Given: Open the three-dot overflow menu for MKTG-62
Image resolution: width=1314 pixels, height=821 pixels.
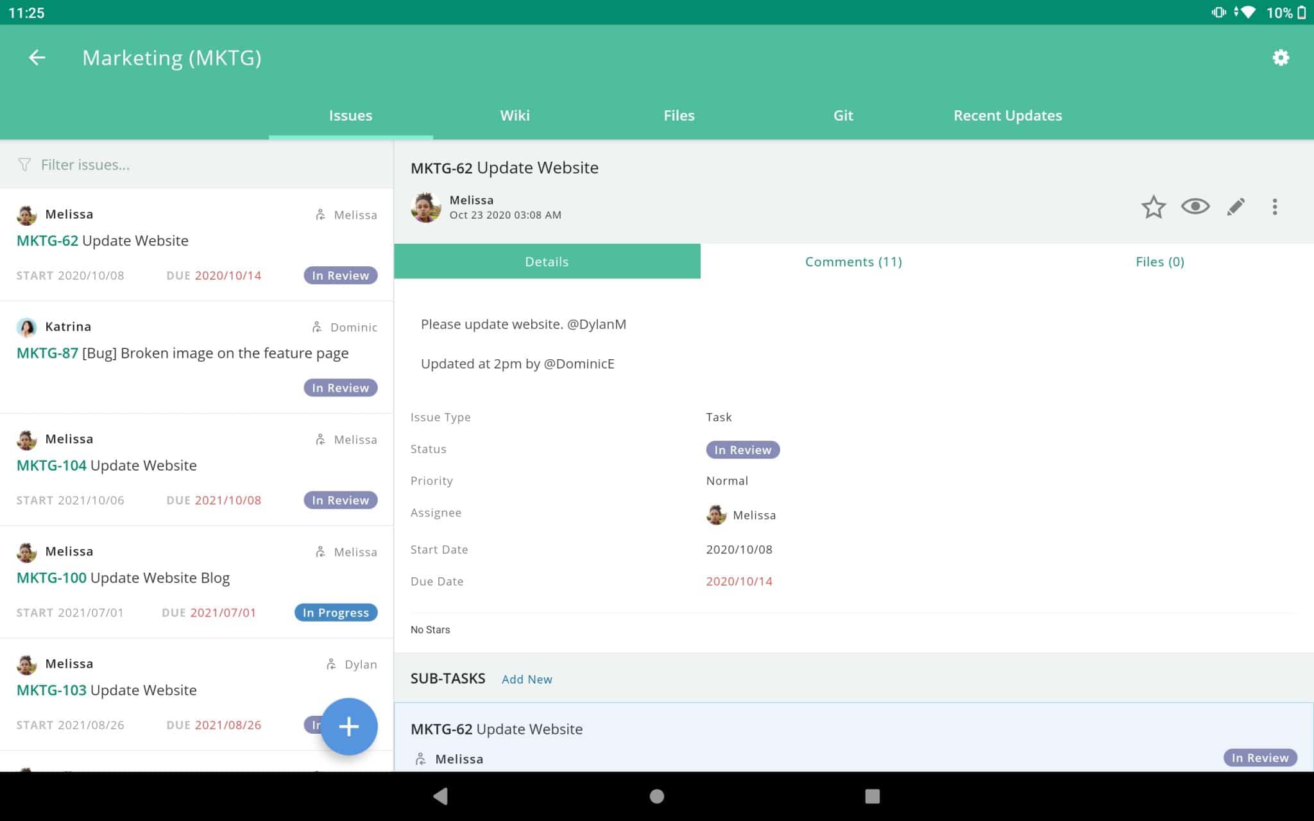Looking at the screenshot, I should [1275, 207].
